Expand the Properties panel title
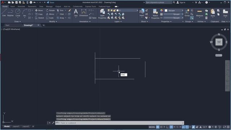 click(166, 22)
